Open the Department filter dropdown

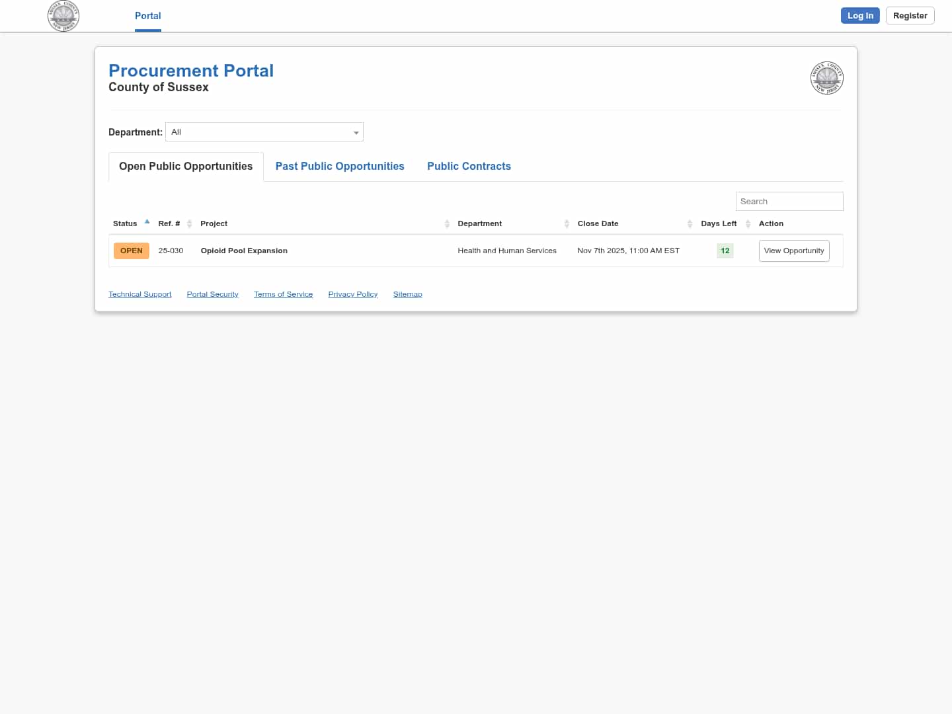click(x=264, y=132)
